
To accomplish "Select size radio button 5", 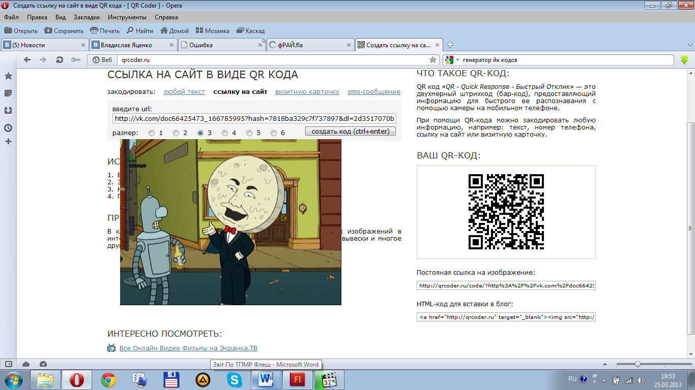I will [249, 133].
